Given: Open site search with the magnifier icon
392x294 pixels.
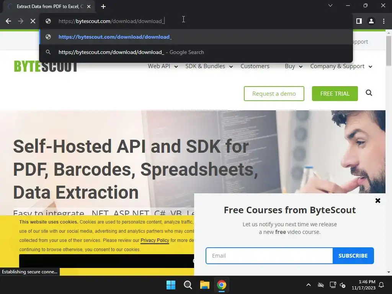Looking at the screenshot, I should click(x=369, y=93).
